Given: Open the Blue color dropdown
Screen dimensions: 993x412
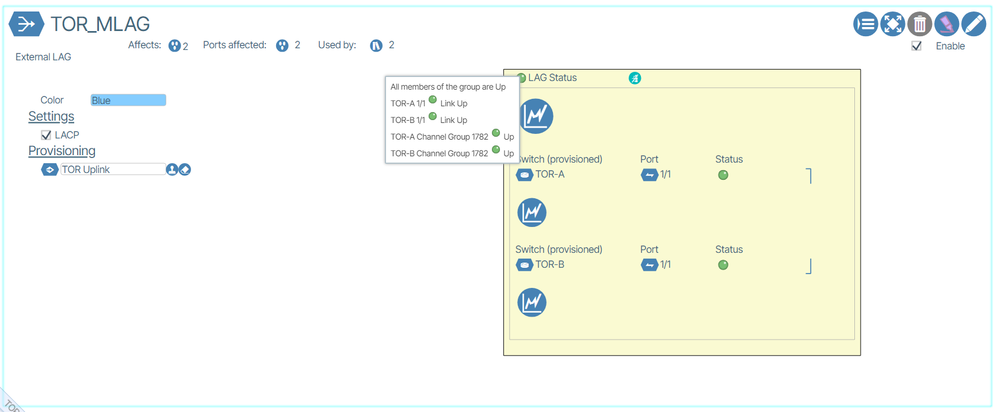Looking at the screenshot, I should [128, 100].
